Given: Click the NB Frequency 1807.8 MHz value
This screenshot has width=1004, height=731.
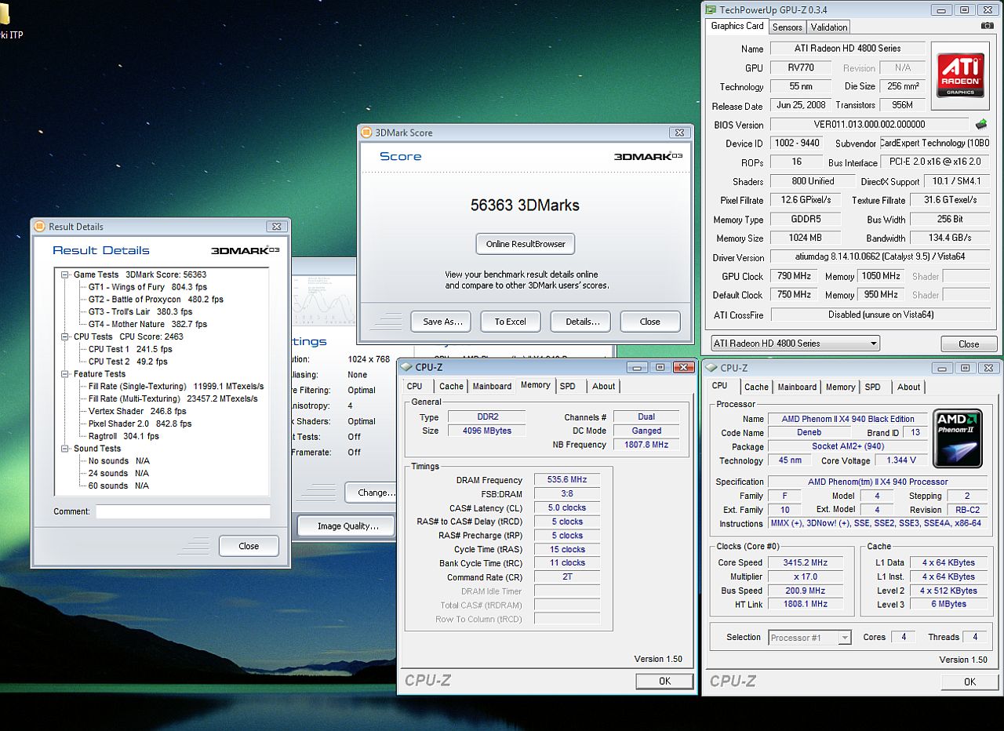Looking at the screenshot, I should (x=646, y=445).
